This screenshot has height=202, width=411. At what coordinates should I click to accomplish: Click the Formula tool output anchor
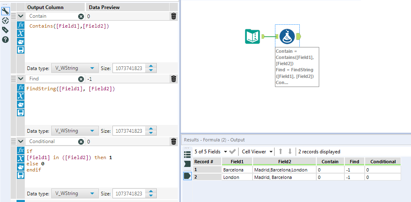coord(299,37)
